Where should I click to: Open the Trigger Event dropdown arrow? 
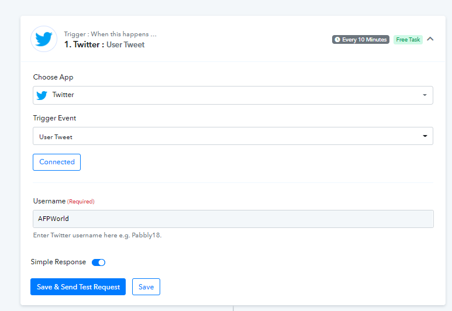click(x=425, y=136)
